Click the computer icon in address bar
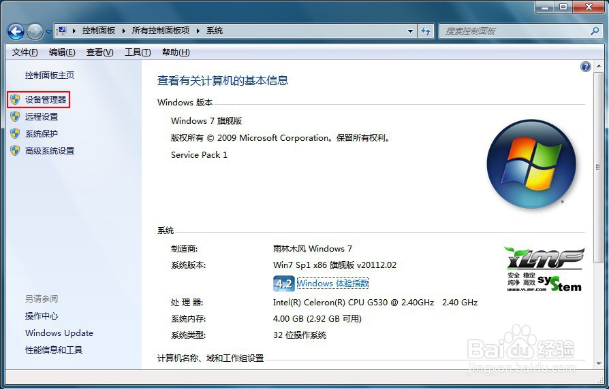 coord(62,31)
